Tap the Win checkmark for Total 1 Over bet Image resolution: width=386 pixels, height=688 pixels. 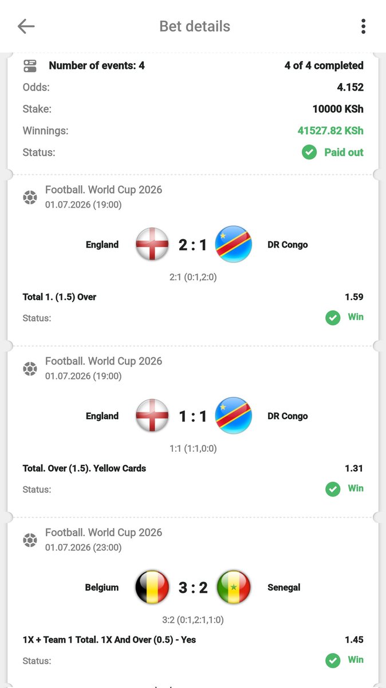pos(333,318)
